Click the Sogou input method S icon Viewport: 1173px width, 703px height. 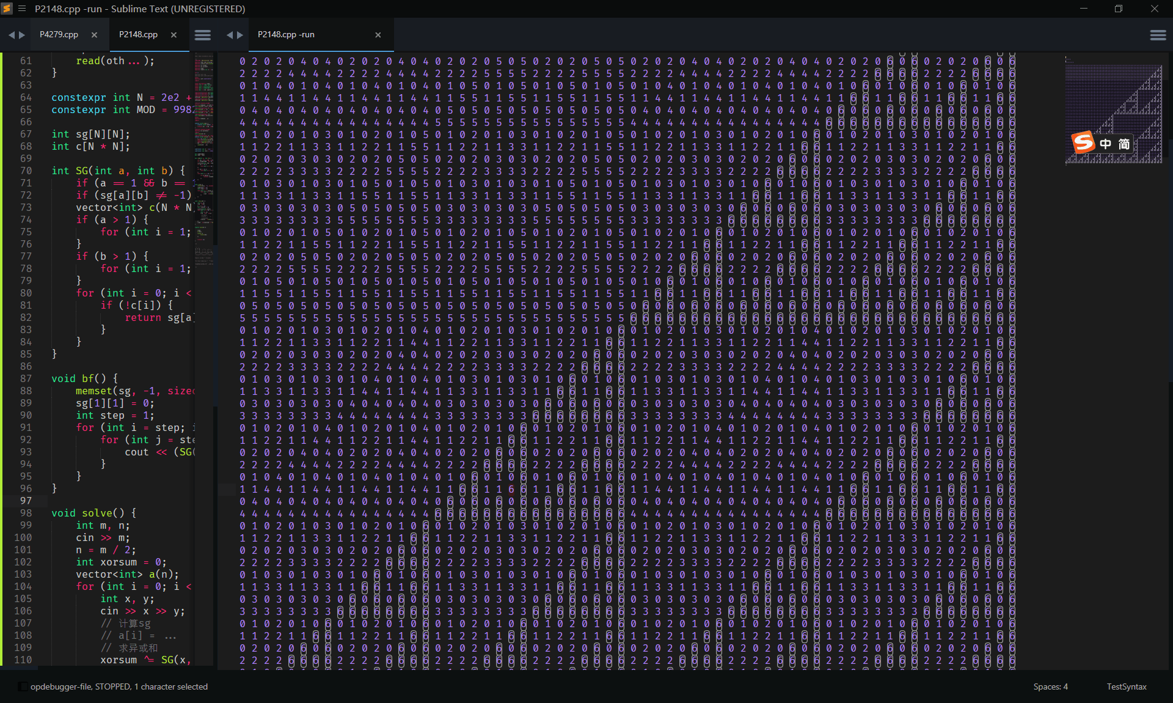tap(1083, 143)
